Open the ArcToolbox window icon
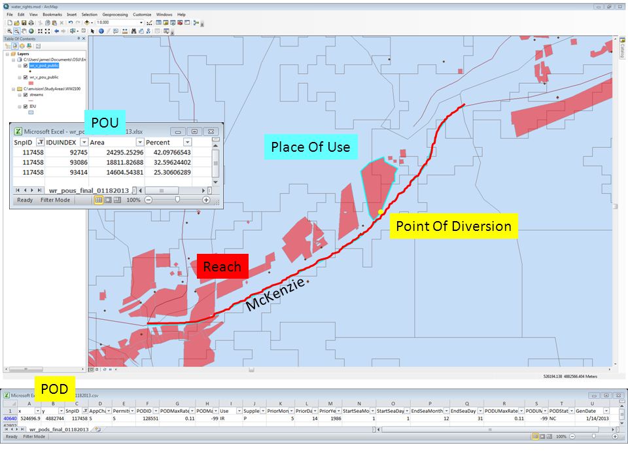Viewport: 628px width, 471px height. click(180, 23)
